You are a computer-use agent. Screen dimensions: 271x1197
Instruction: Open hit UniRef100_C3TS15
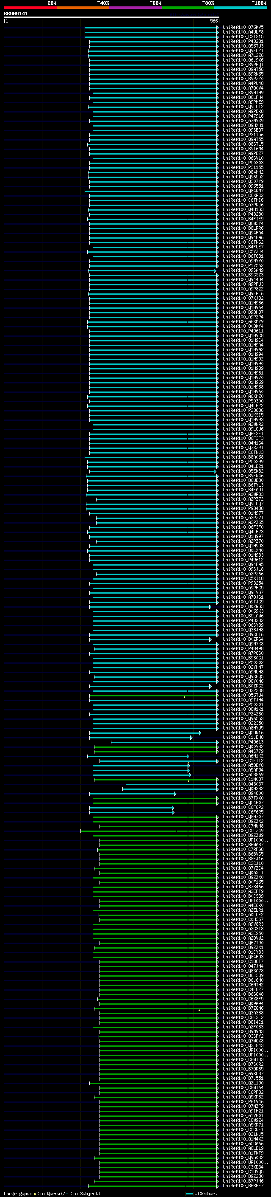pyautogui.click(x=243, y=37)
